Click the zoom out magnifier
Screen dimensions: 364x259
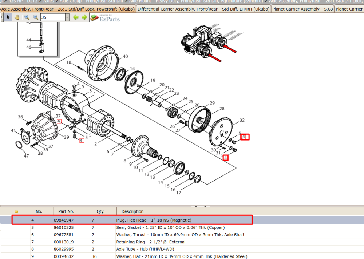click(36, 17)
